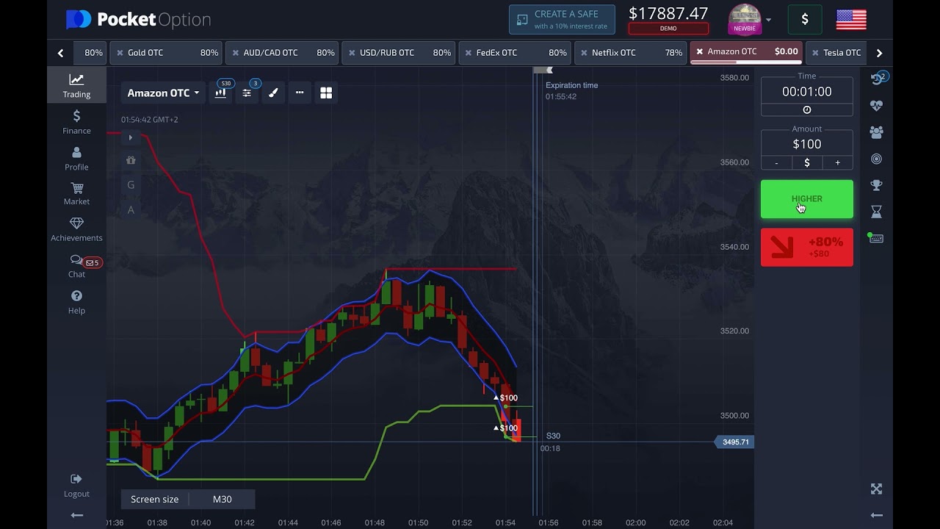Select the drawing brush tool
The height and width of the screenshot is (529, 940).
pyautogui.click(x=273, y=93)
